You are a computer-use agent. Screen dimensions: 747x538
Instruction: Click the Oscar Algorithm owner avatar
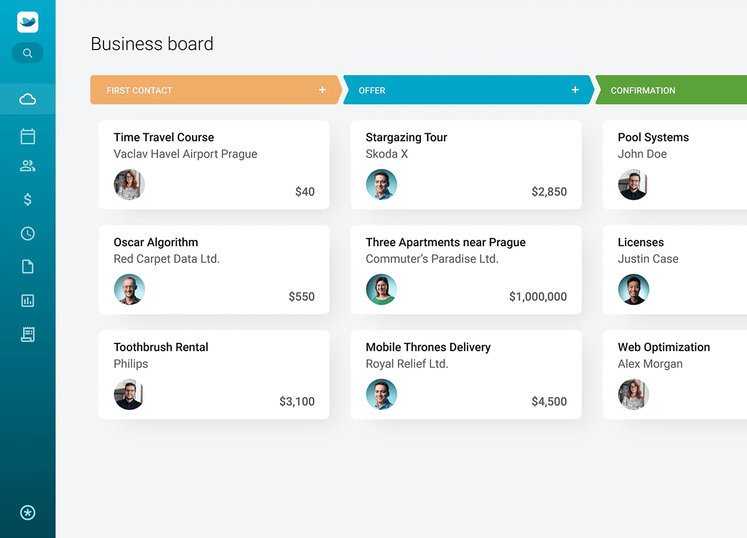tap(129, 290)
